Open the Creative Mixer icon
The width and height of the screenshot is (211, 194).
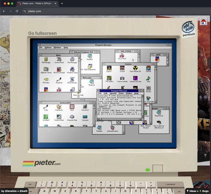point(59,118)
